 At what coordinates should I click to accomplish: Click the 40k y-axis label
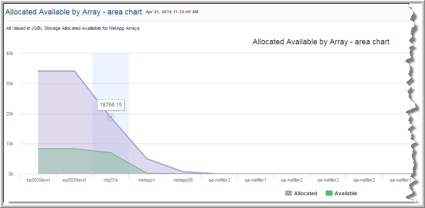coord(10,53)
